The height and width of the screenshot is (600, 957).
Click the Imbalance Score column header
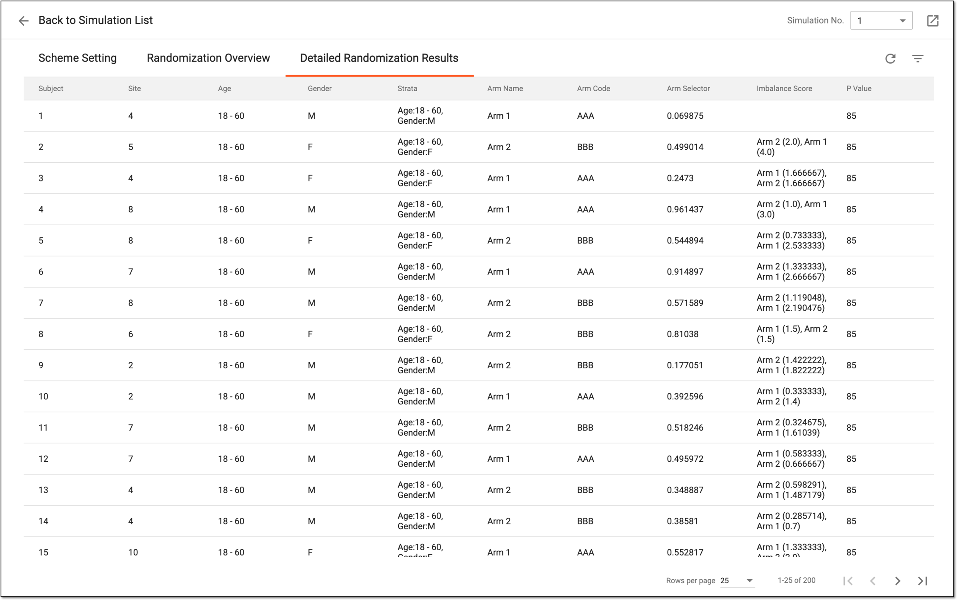[x=784, y=88]
